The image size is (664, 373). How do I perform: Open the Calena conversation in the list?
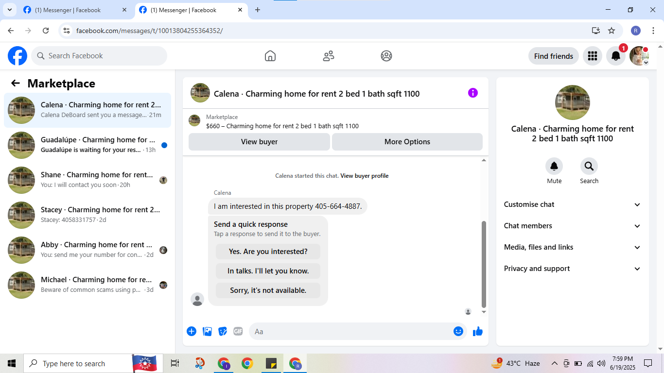[x=87, y=110]
